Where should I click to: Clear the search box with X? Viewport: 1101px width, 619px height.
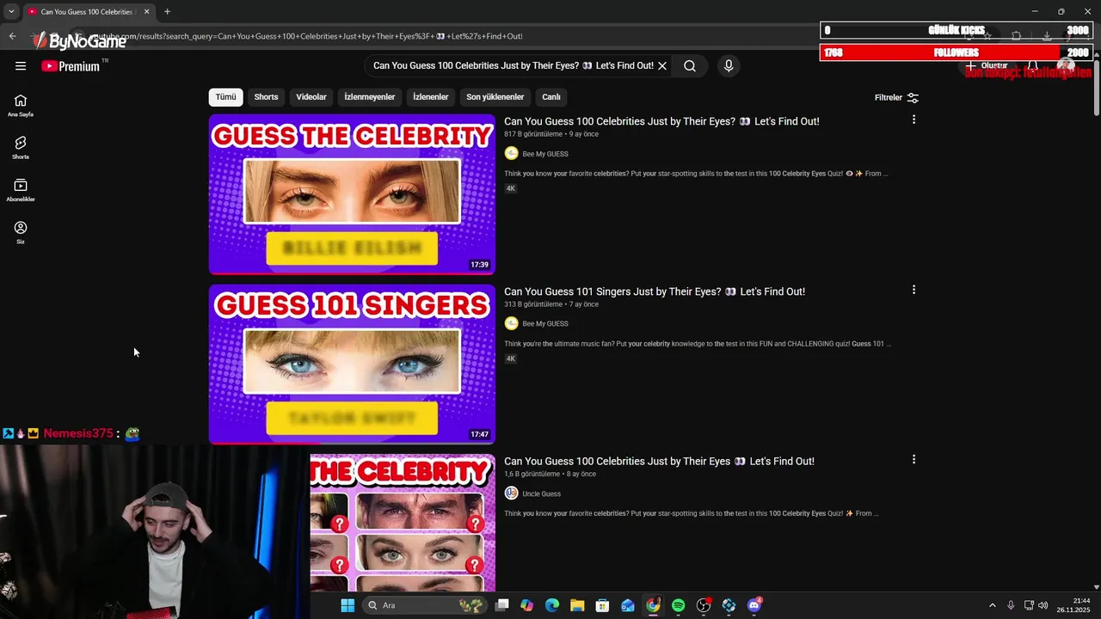[x=662, y=65]
